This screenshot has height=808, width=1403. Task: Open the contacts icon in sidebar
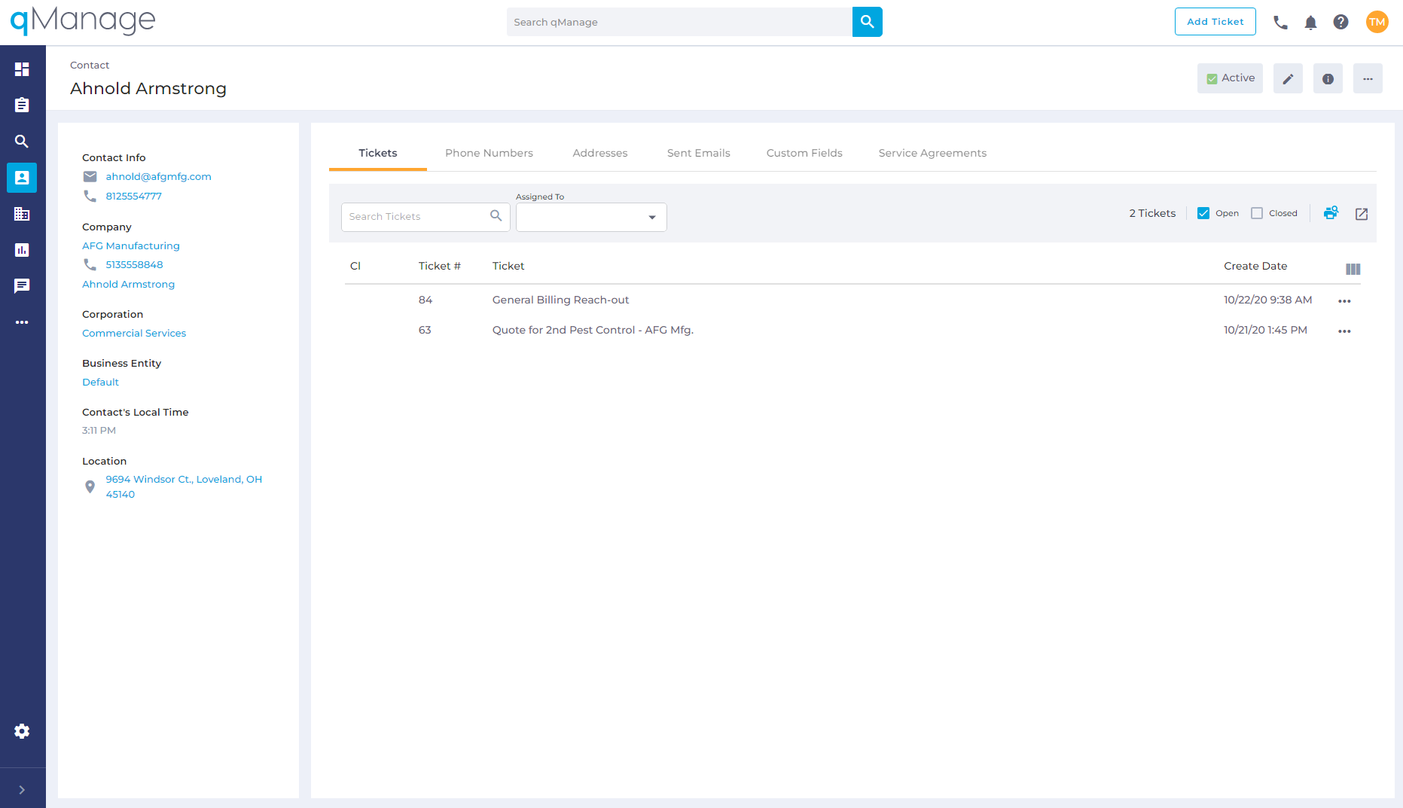22,178
